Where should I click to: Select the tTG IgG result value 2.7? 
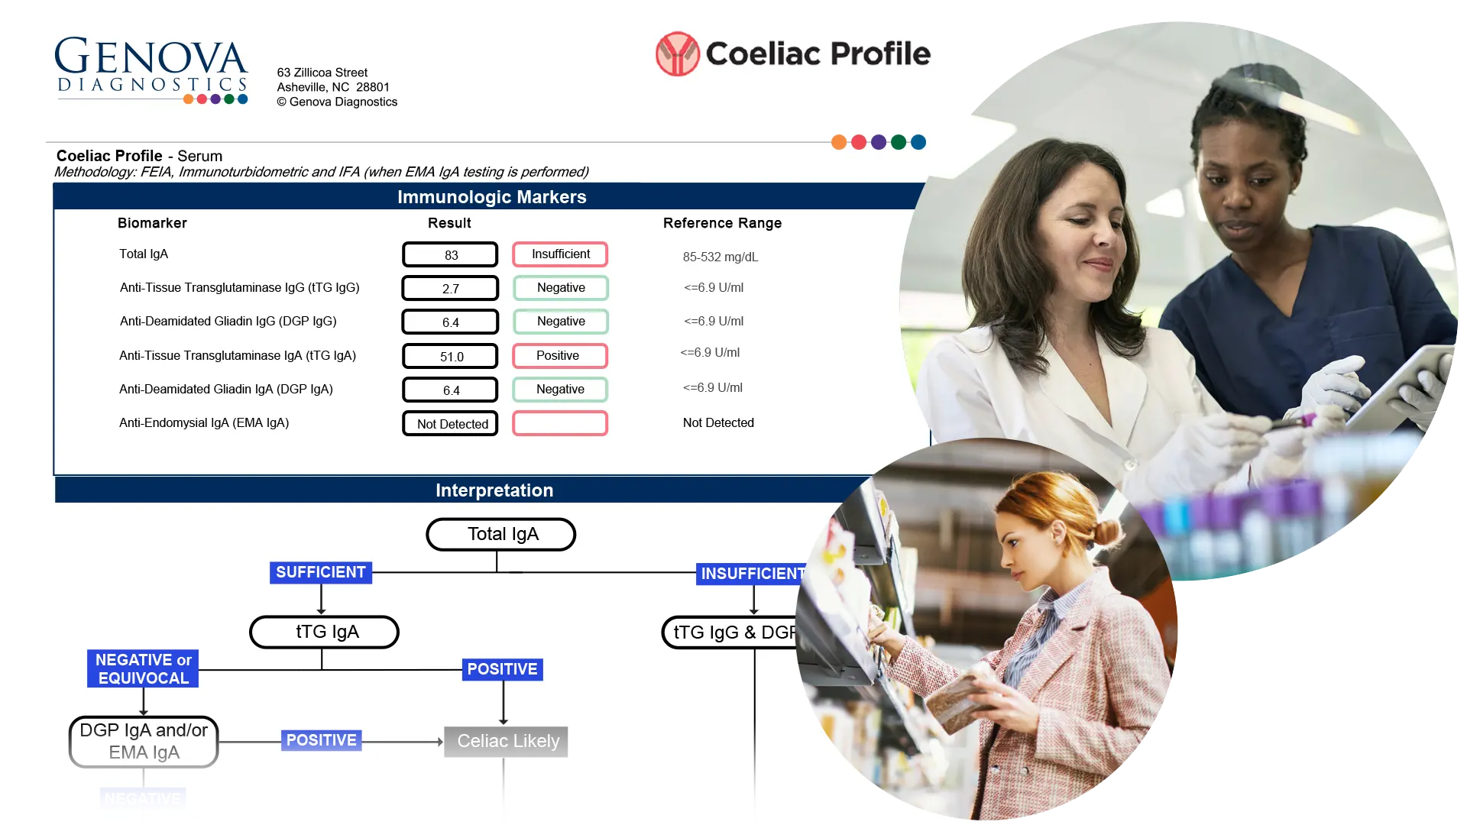(x=451, y=288)
